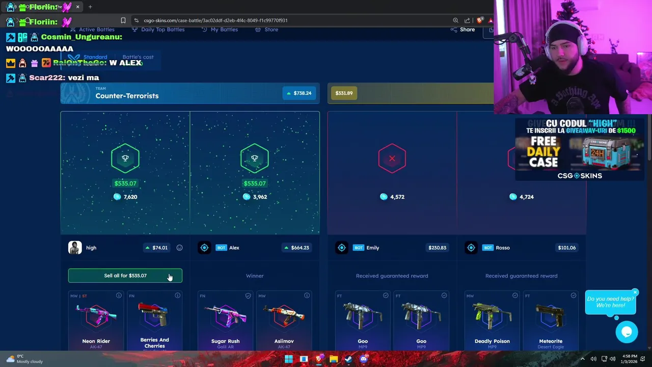Open Brave browser from the taskbar
This screenshot has width=652, height=367.
[319, 359]
